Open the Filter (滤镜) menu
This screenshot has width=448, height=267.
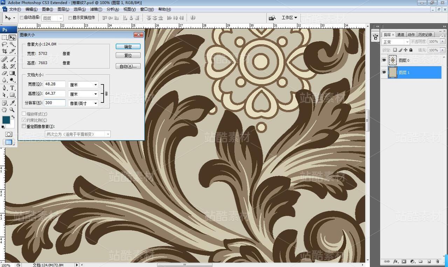point(96,9)
